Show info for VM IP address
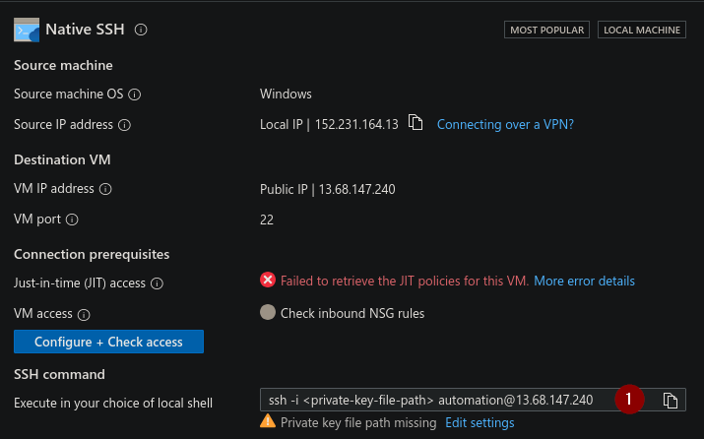Image resolution: width=704 pixels, height=439 pixels. click(x=105, y=189)
